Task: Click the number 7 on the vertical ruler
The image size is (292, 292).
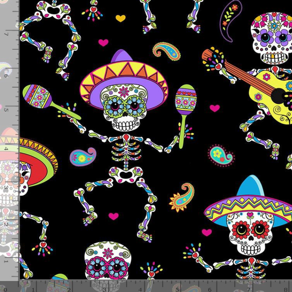Action: (6, 33)
